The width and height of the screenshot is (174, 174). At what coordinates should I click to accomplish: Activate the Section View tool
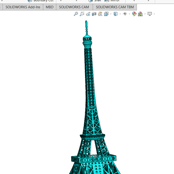[94, 14]
